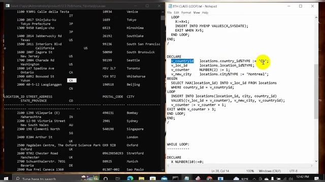Click EXIT WHEN v_counter > 3 line

(x=191, y=109)
